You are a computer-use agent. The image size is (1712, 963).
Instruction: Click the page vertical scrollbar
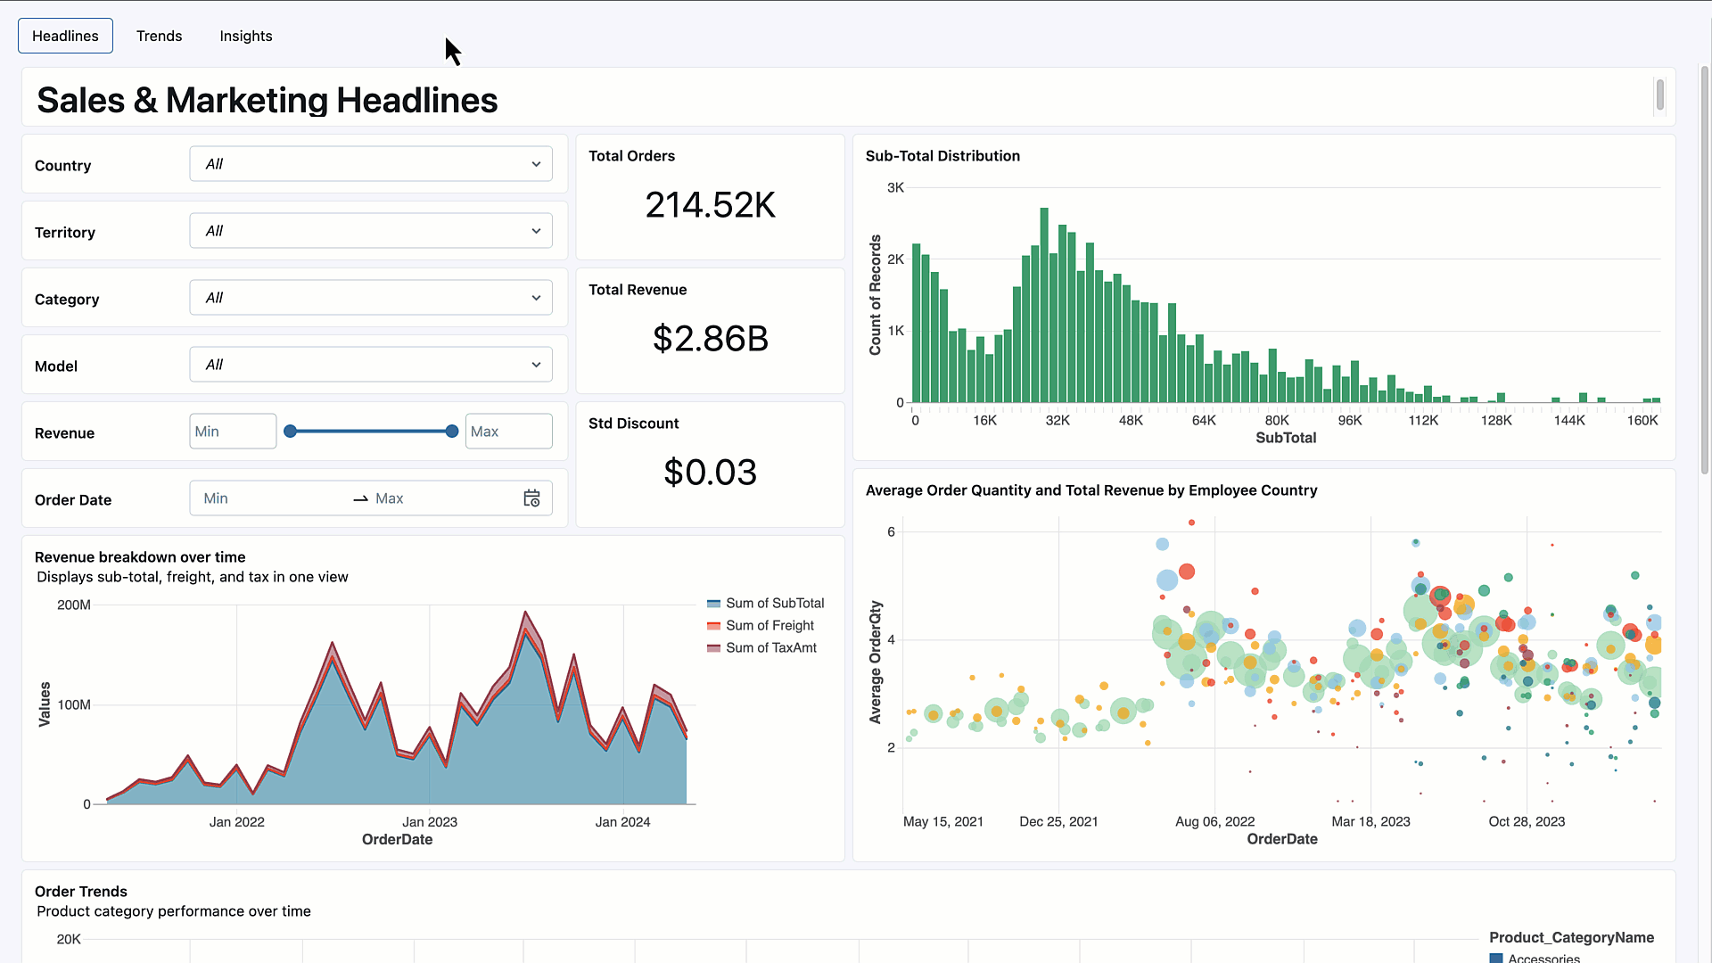[1705, 267]
